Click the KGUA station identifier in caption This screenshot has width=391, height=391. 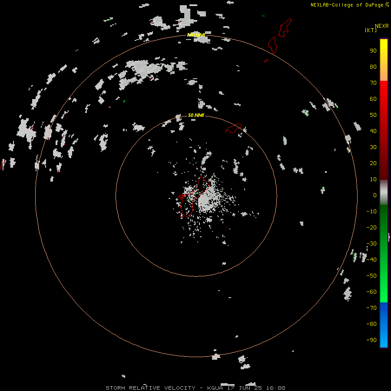pyautogui.click(x=215, y=388)
